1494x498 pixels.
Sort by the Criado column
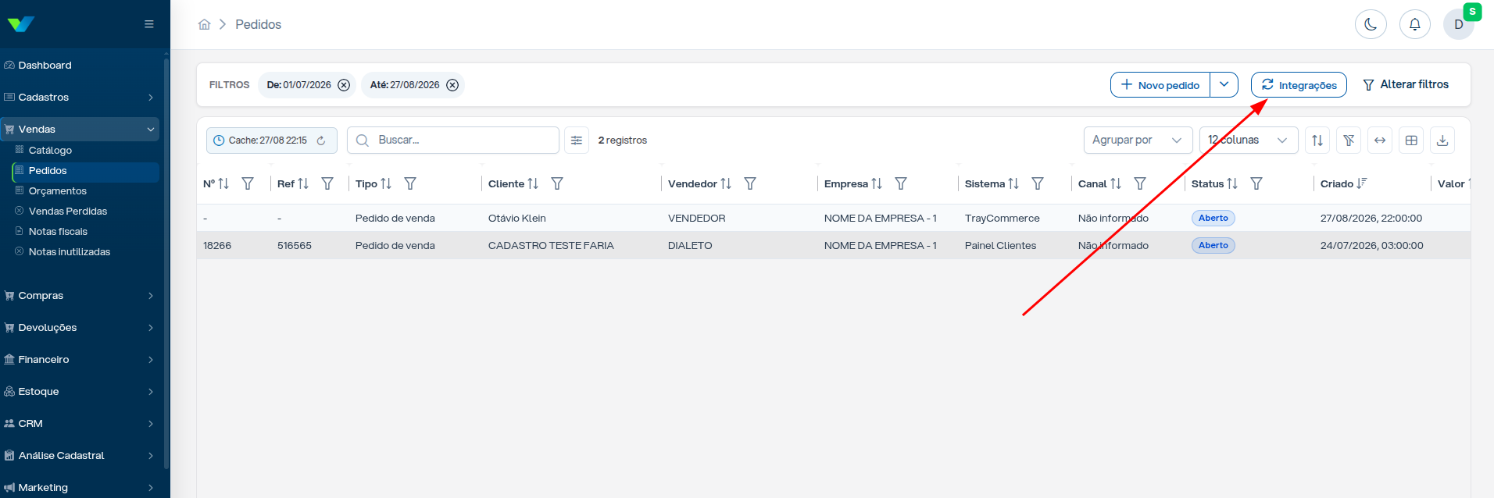pos(1361,184)
